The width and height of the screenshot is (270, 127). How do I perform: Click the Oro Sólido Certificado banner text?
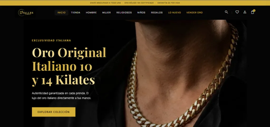[x=139, y=3]
